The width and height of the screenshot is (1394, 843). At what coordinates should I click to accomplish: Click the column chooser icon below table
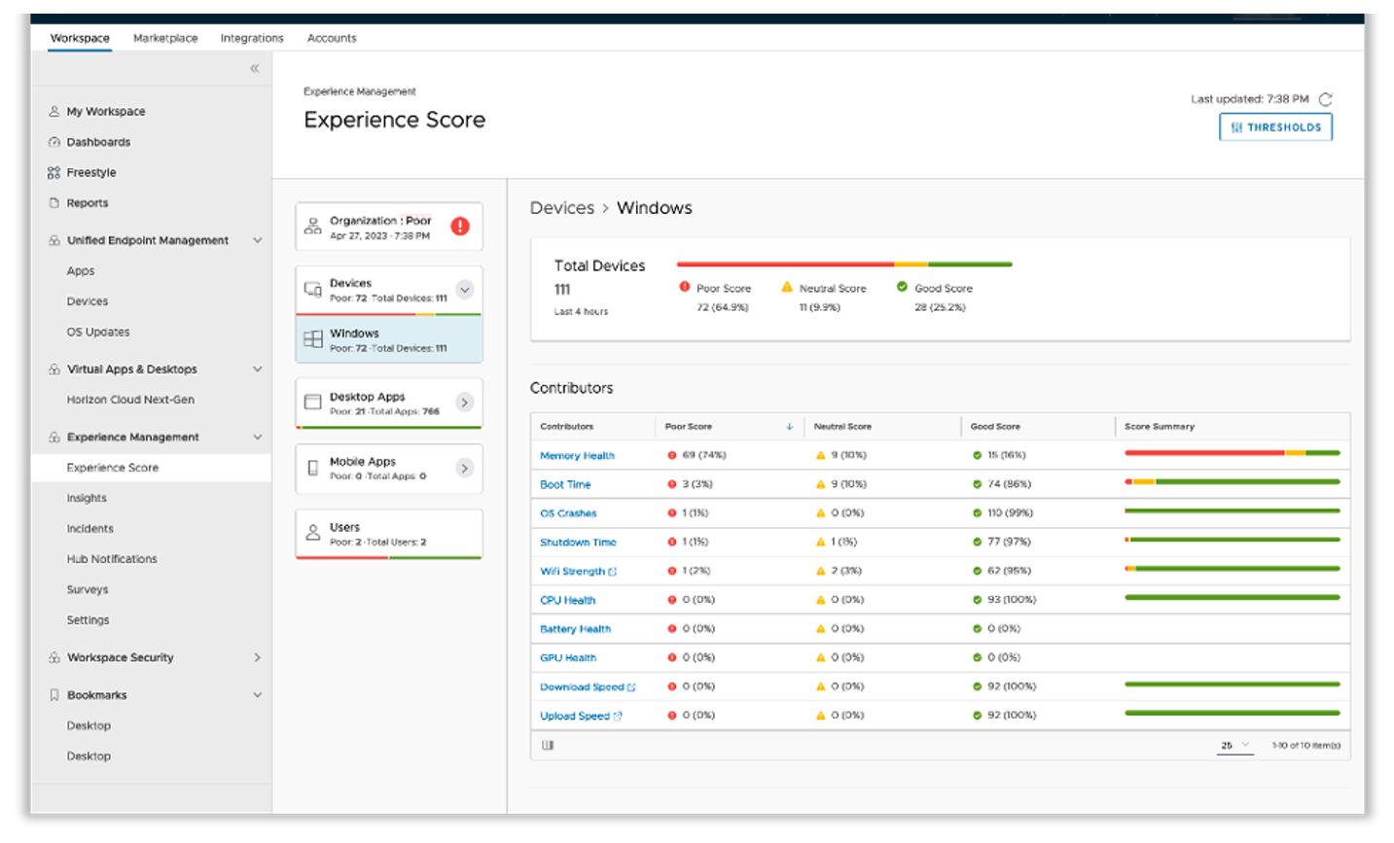(x=548, y=746)
